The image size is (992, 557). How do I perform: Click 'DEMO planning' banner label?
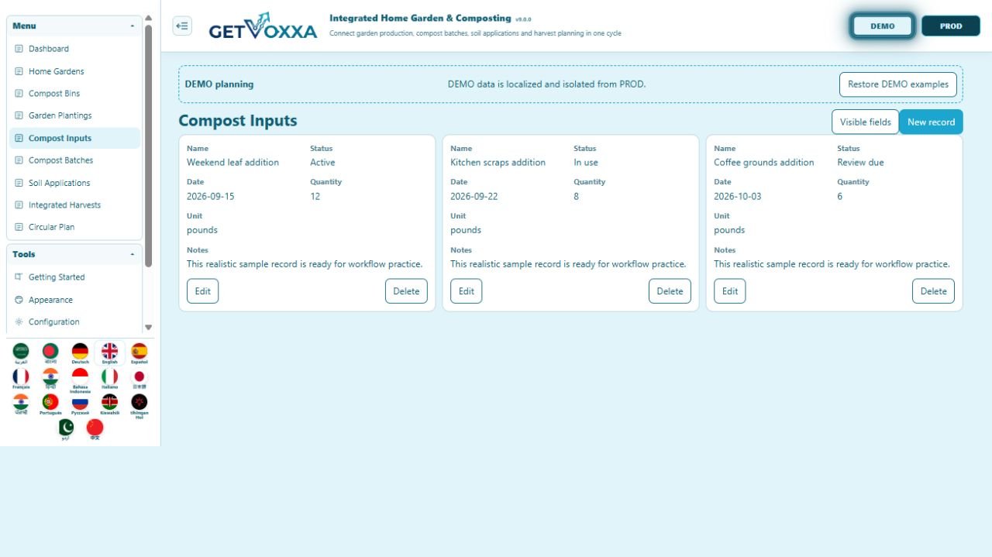pyautogui.click(x=219, y=84)
